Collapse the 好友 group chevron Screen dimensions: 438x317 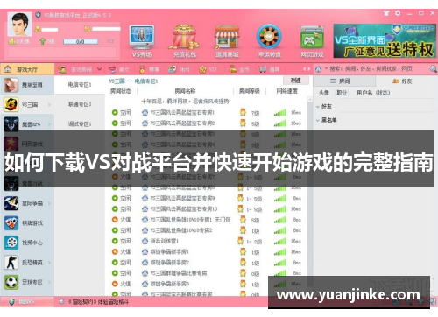(318, 107)
